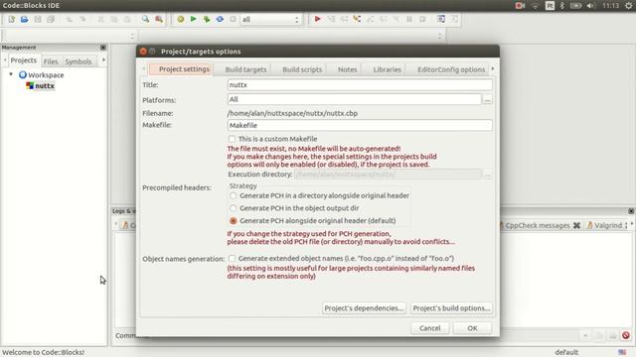Click the US flag keyboard layout icon
The image size is (636, 357).
pos(622,352)
